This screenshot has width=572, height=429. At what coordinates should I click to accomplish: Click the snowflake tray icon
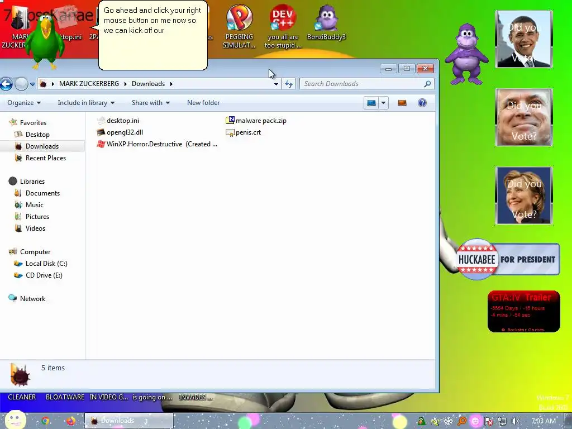click(449, 421)
